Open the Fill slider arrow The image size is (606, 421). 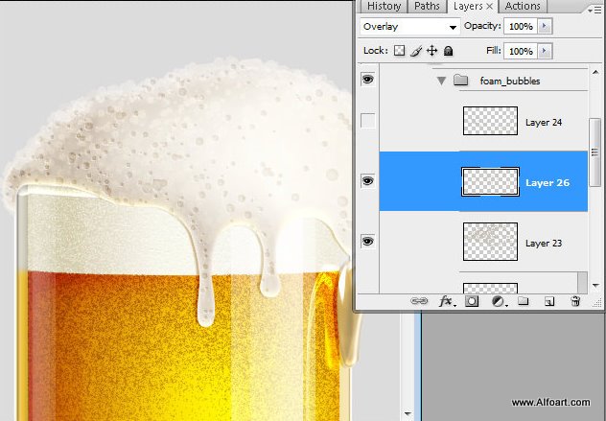(545, 51)
